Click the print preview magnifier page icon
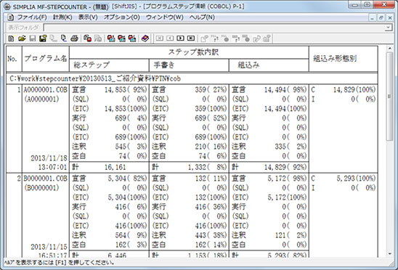Screen dimensions: 398x270 64,38
